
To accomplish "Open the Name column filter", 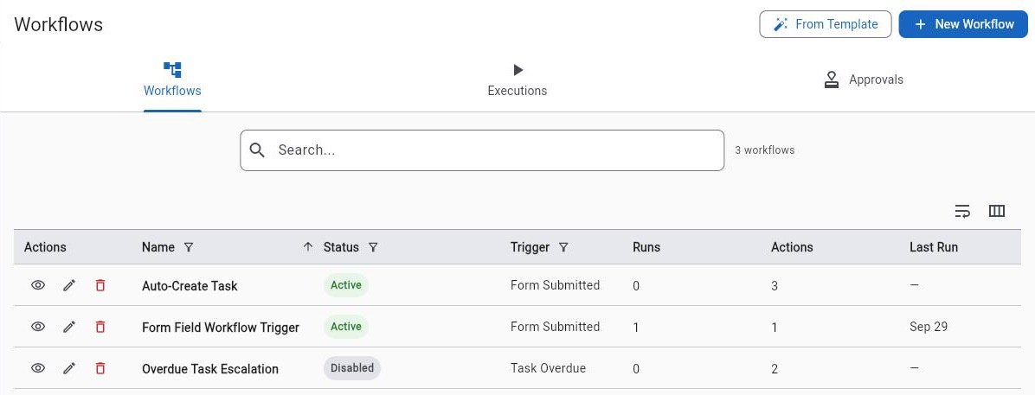I will pos(189,247).
